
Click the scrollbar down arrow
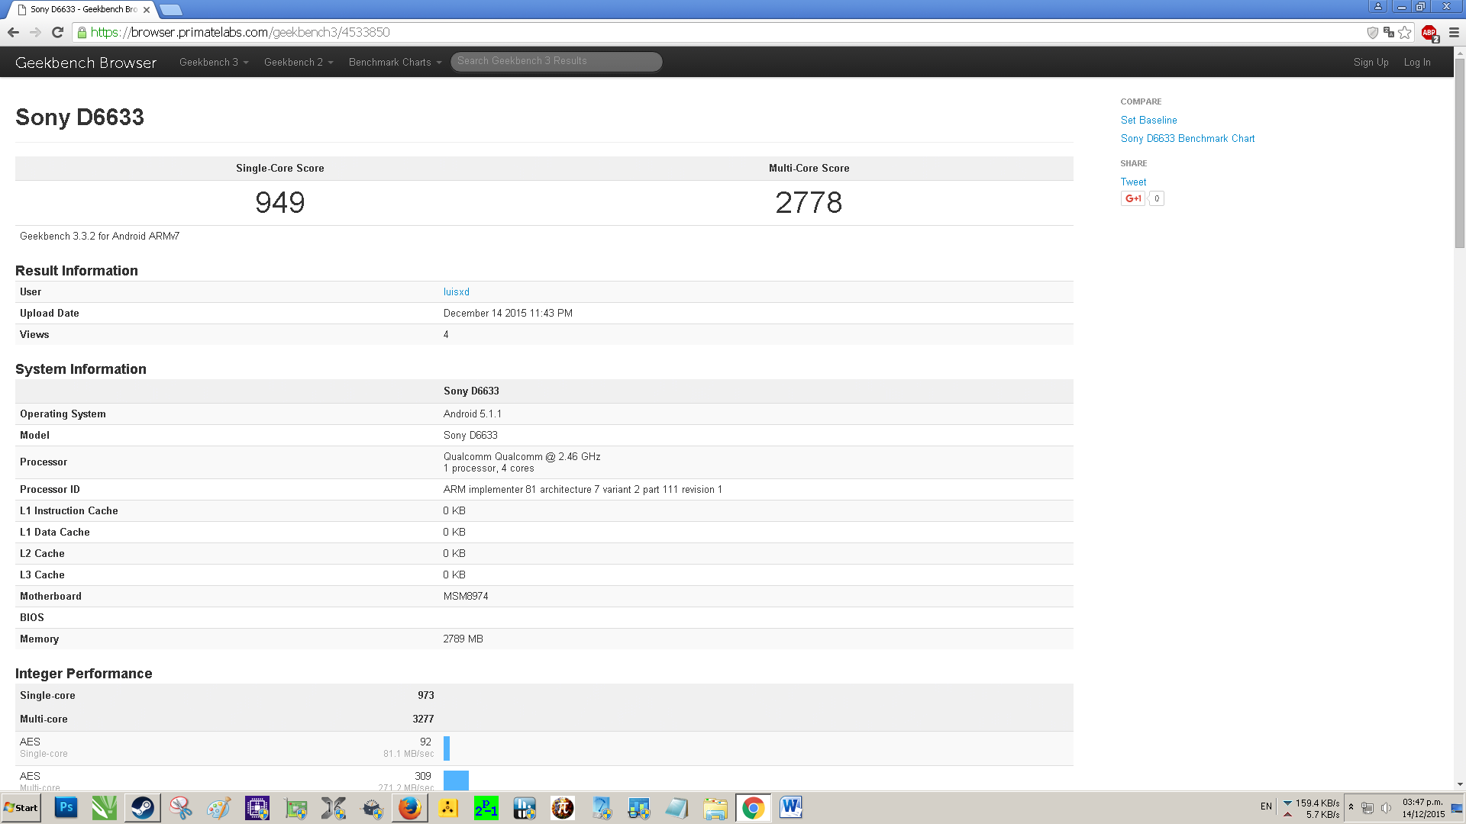point(1459,784)
